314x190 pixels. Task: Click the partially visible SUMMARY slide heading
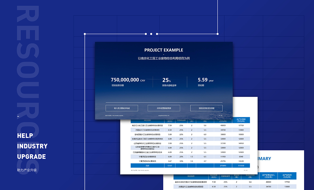[x=264, y=159]
